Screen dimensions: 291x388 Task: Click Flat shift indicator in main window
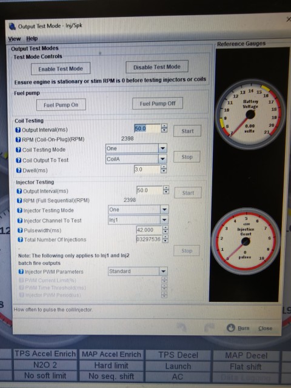click(246, 367)
